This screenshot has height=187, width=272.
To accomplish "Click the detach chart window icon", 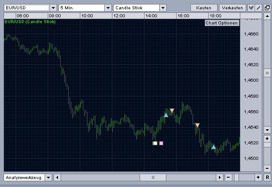I will (x=267, y=8).
